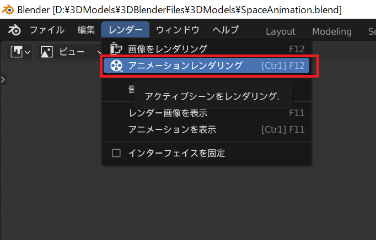This screenshot has width=376, height=240.
Task: Choose アニメーションレンダリング menu entry
Action: click(x=206, y=66)
